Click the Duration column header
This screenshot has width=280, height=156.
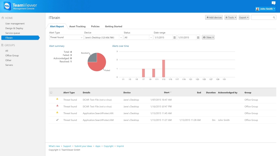(211, 93)
